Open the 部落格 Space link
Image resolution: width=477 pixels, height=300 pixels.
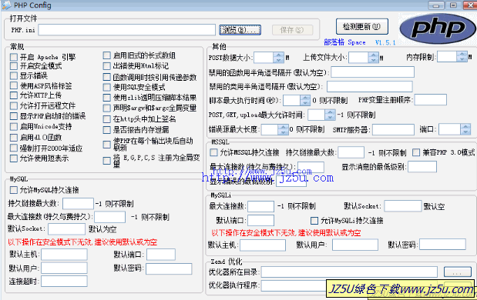344,42
